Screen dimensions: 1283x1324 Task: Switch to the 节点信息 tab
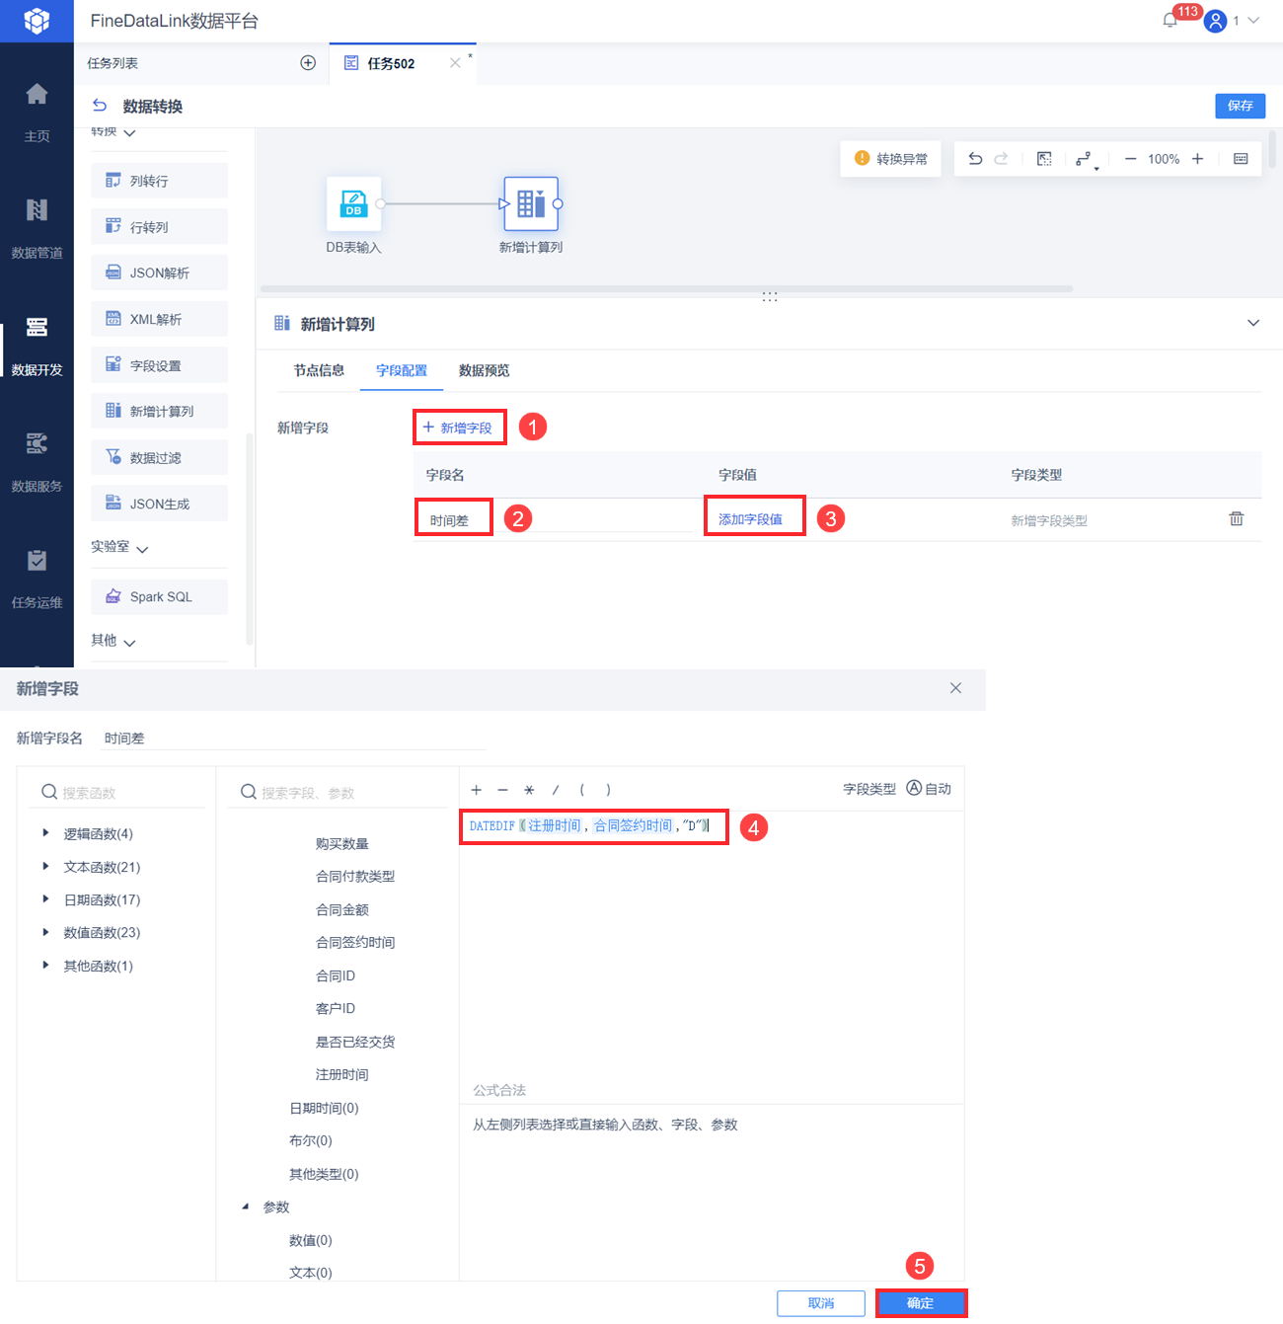tap(319, 370)
